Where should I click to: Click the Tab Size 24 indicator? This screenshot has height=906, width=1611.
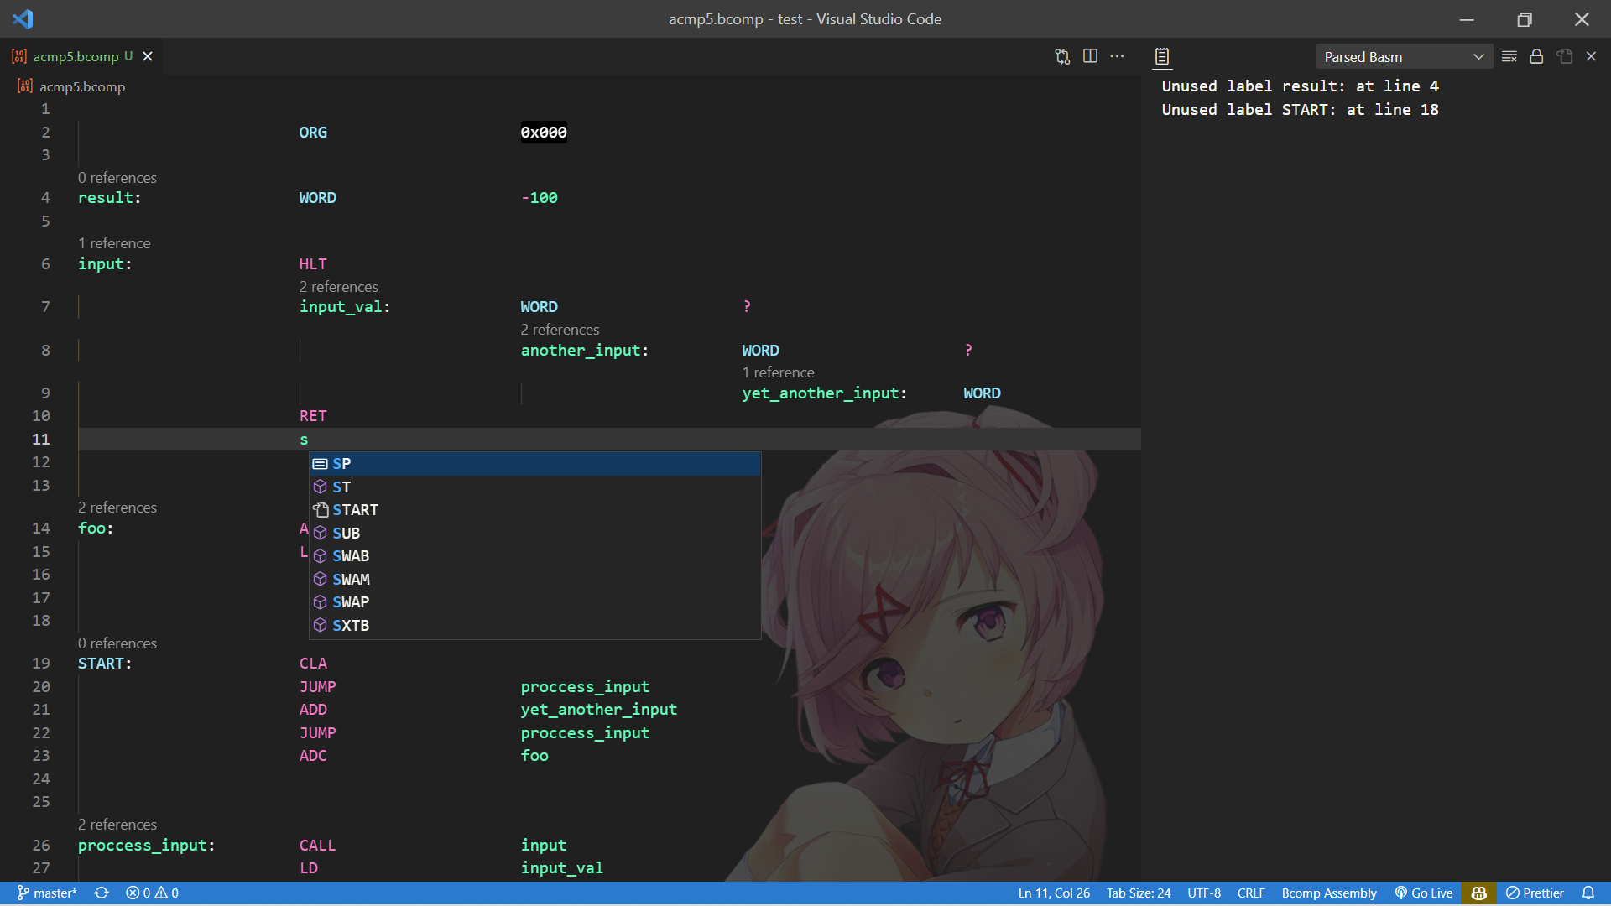point(1138,893)
